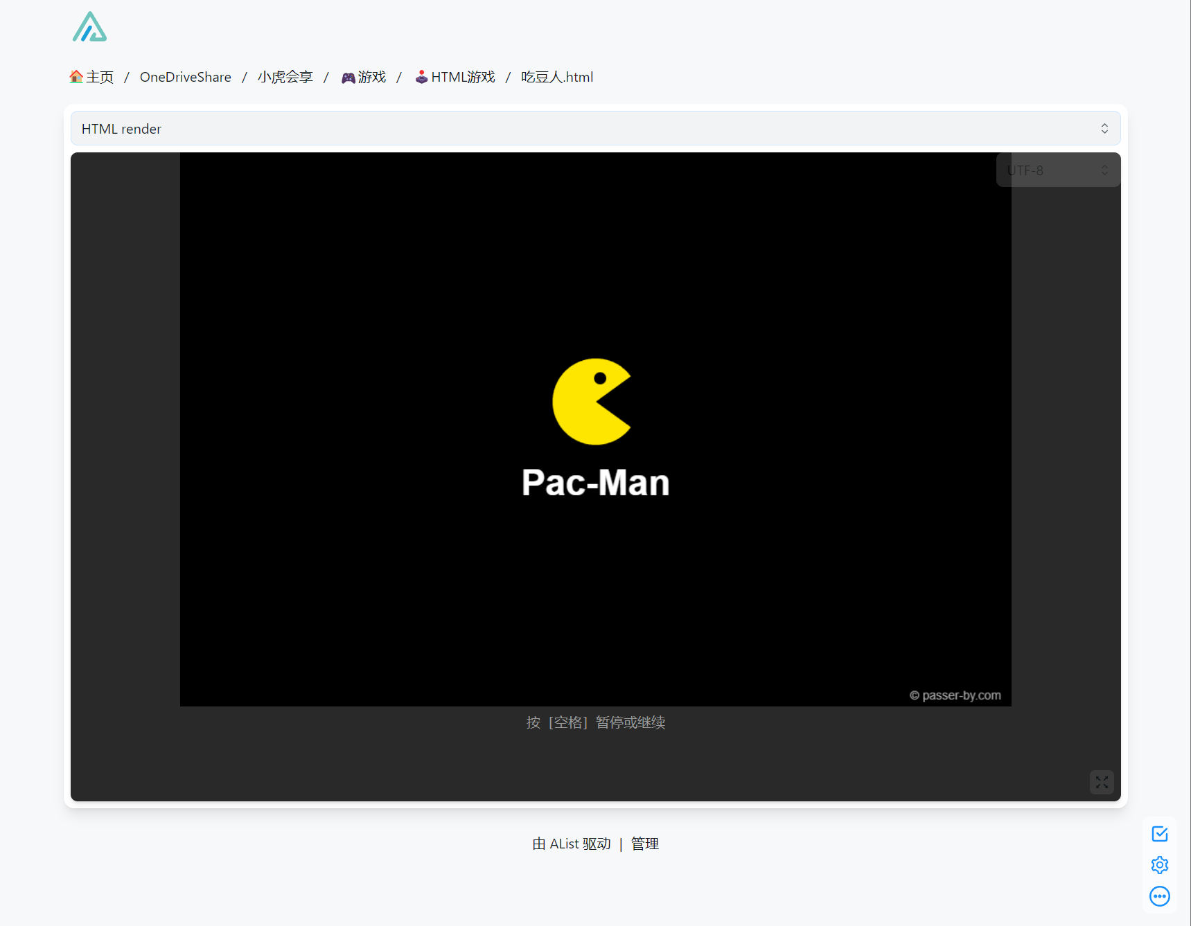Open the AList 驱动 footer link
The height and width of the screenshot is (926, 1191).
click(572, 844)
